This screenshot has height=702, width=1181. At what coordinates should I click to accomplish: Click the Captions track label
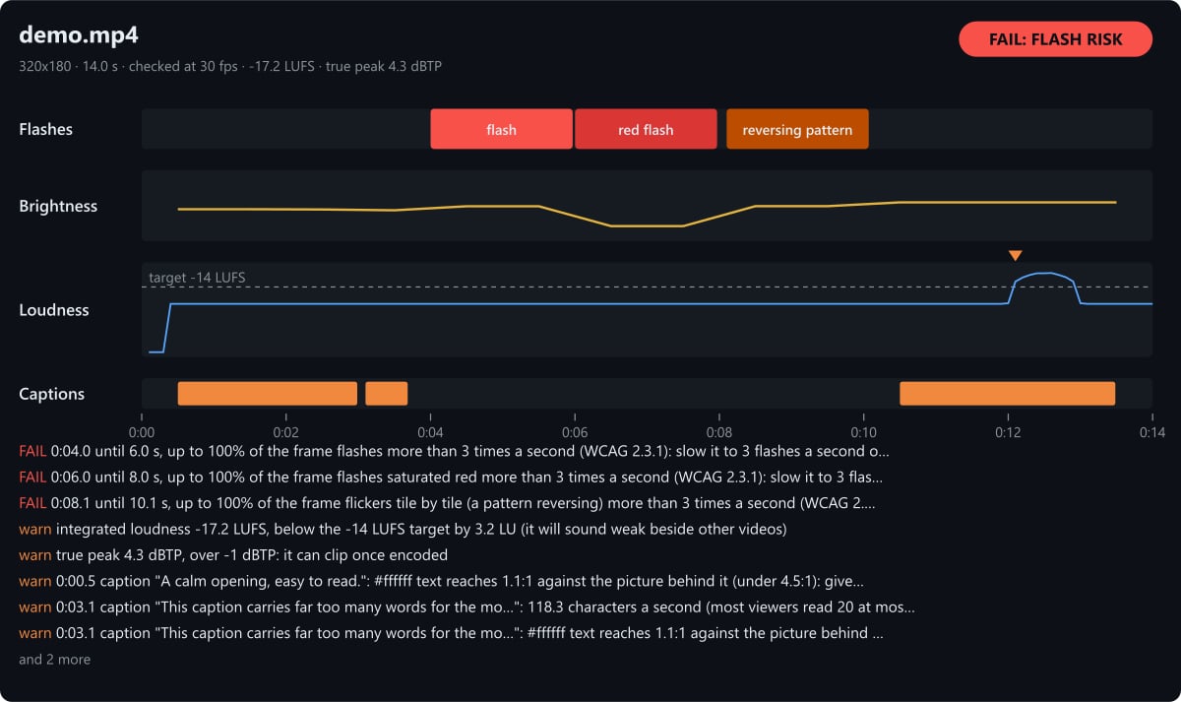coord(52,393)
